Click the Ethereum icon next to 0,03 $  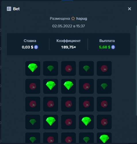pyautogui.click(x=36, y=47)
